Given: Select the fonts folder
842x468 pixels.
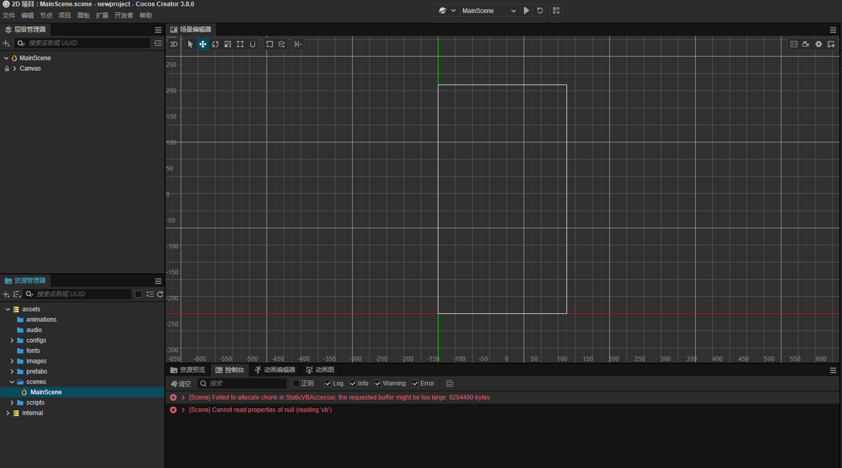Looking at the screenshot, I should coord(33,351).
